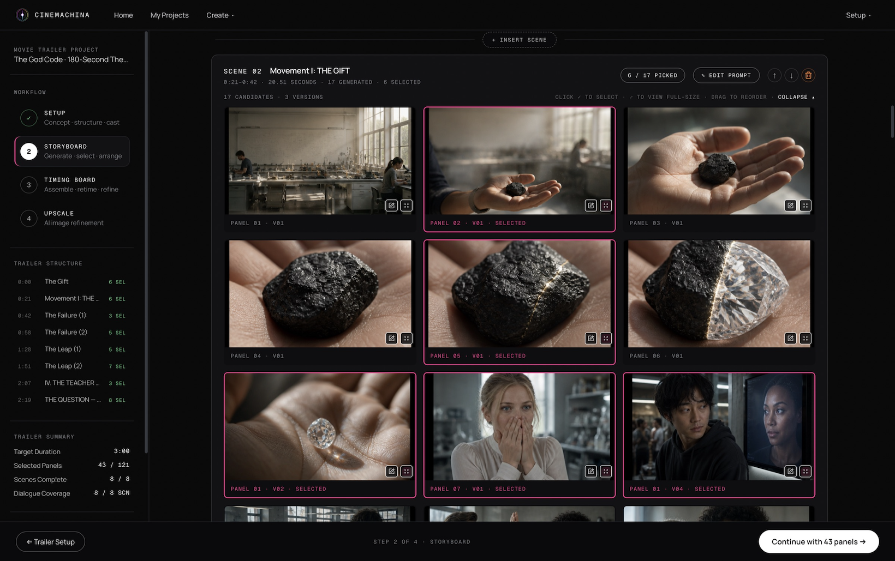895x561 pixels.
Task: Go to the Home nav item
Action: click(123, 15)
